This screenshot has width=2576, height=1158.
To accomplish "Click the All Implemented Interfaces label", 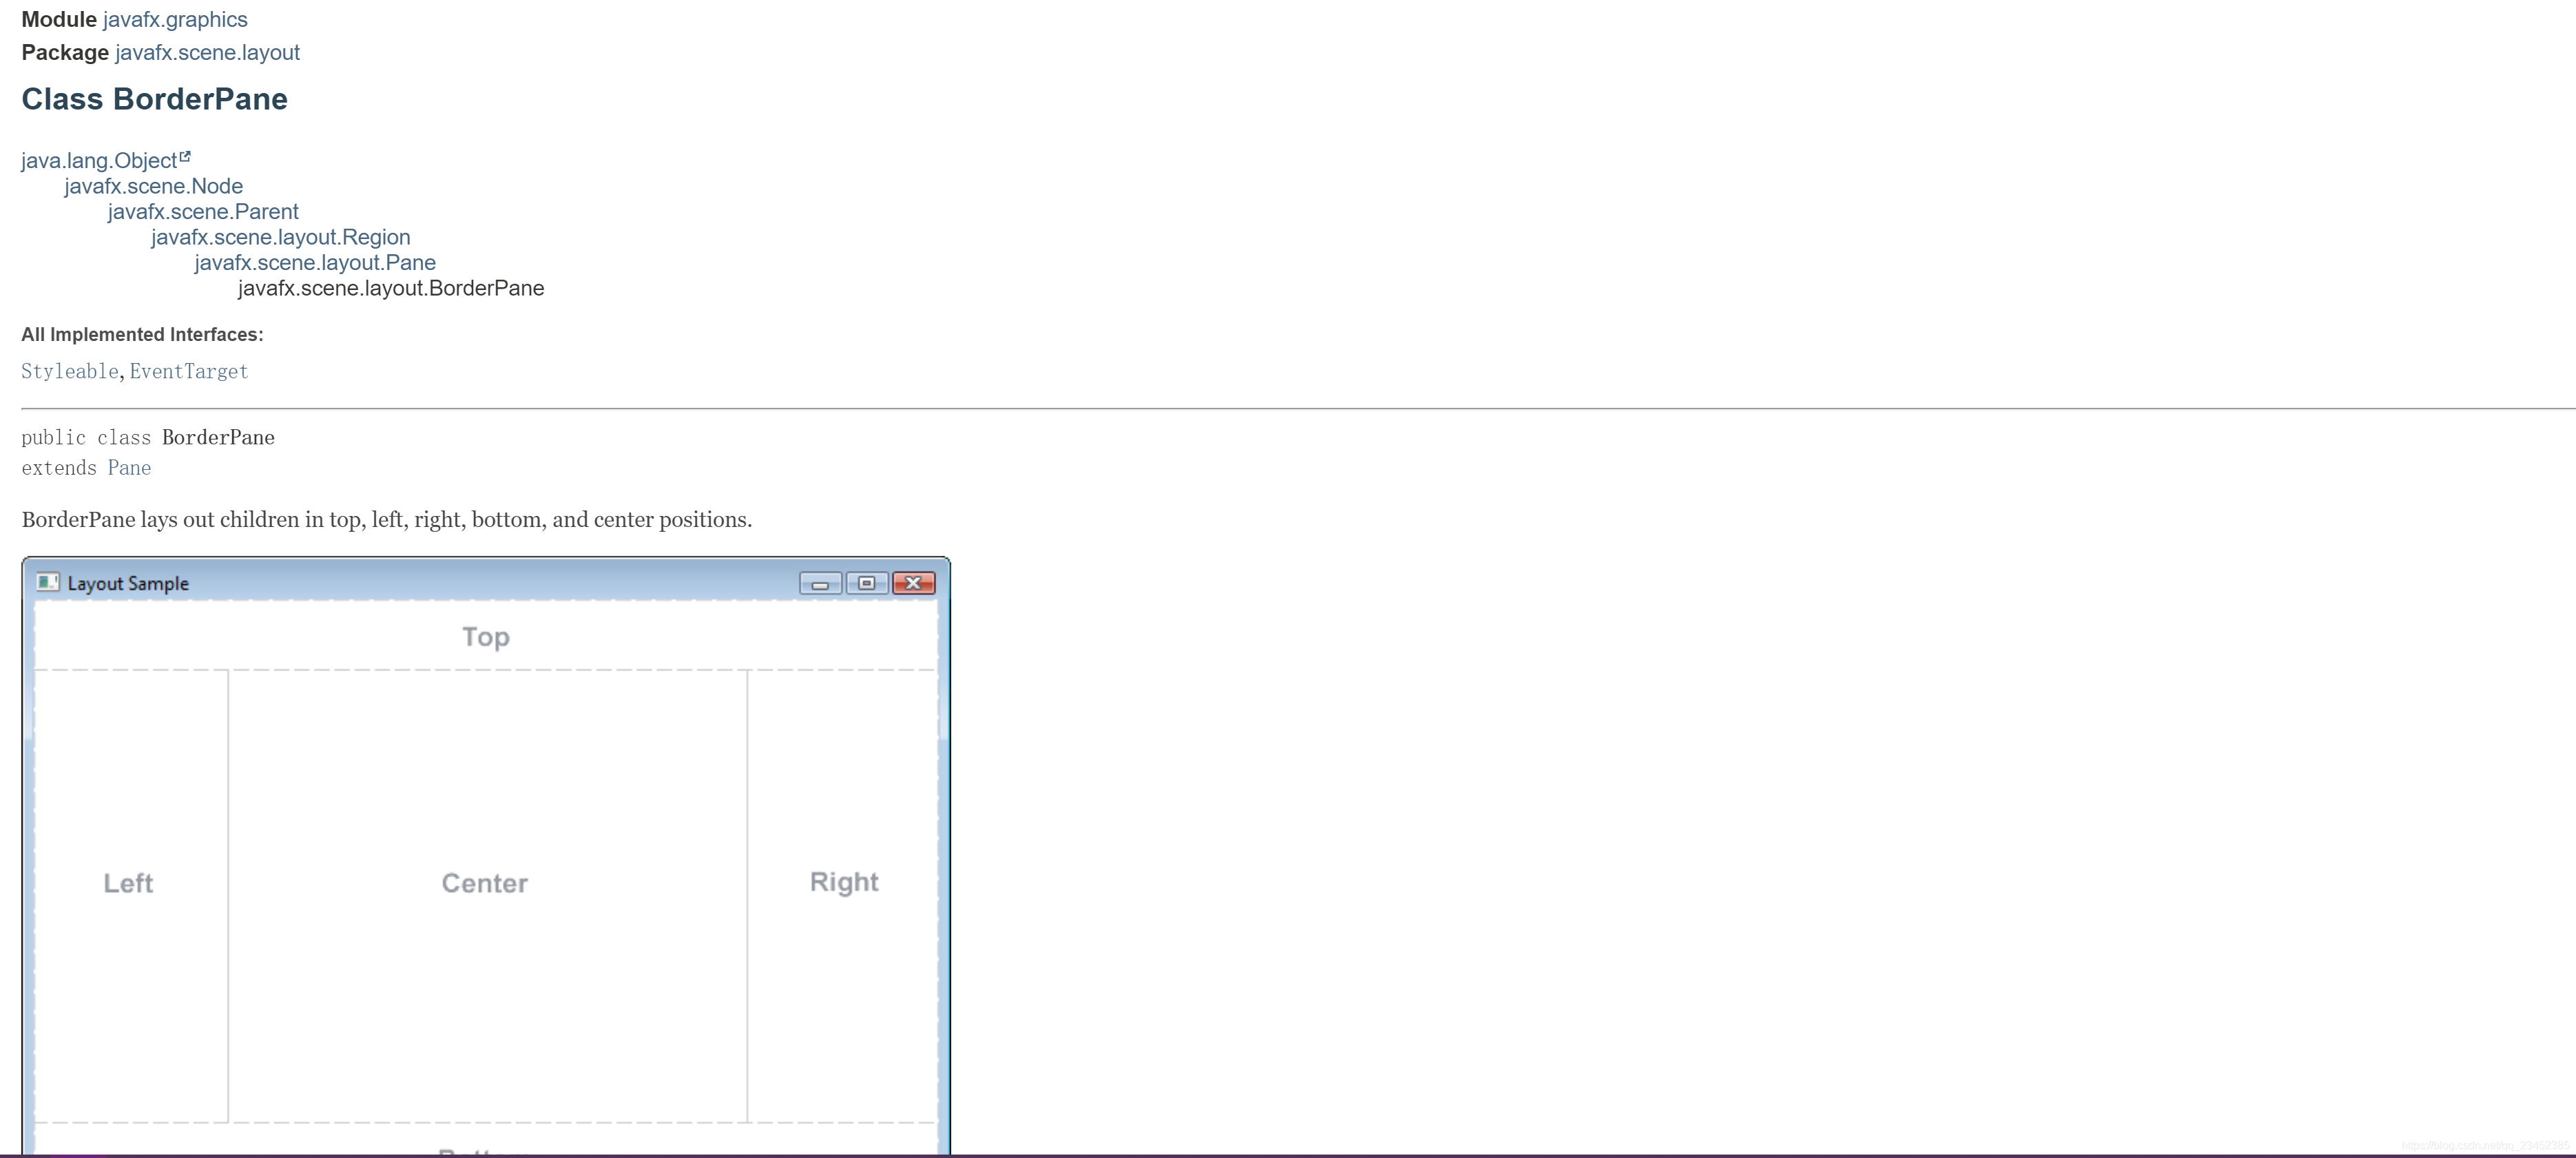I will 142,335.
